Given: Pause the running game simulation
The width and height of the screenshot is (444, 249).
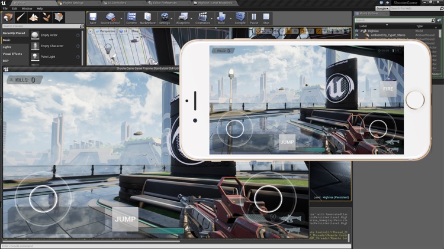Looking at the screenshot, I should [254, 18].
